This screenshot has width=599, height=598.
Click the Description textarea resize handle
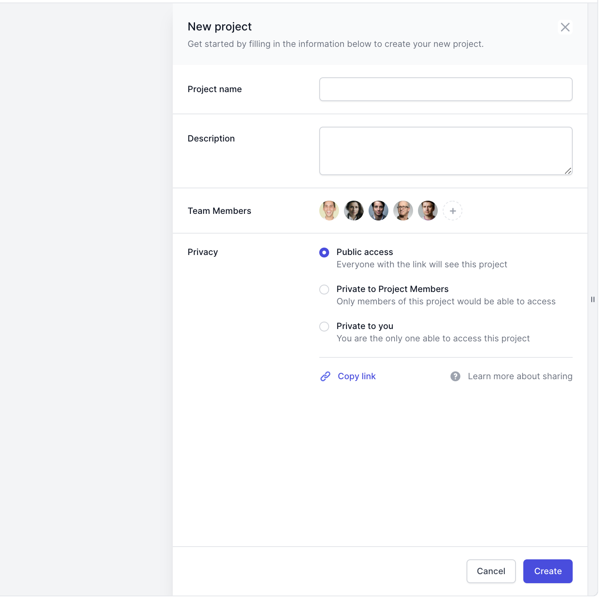[568, 172]
